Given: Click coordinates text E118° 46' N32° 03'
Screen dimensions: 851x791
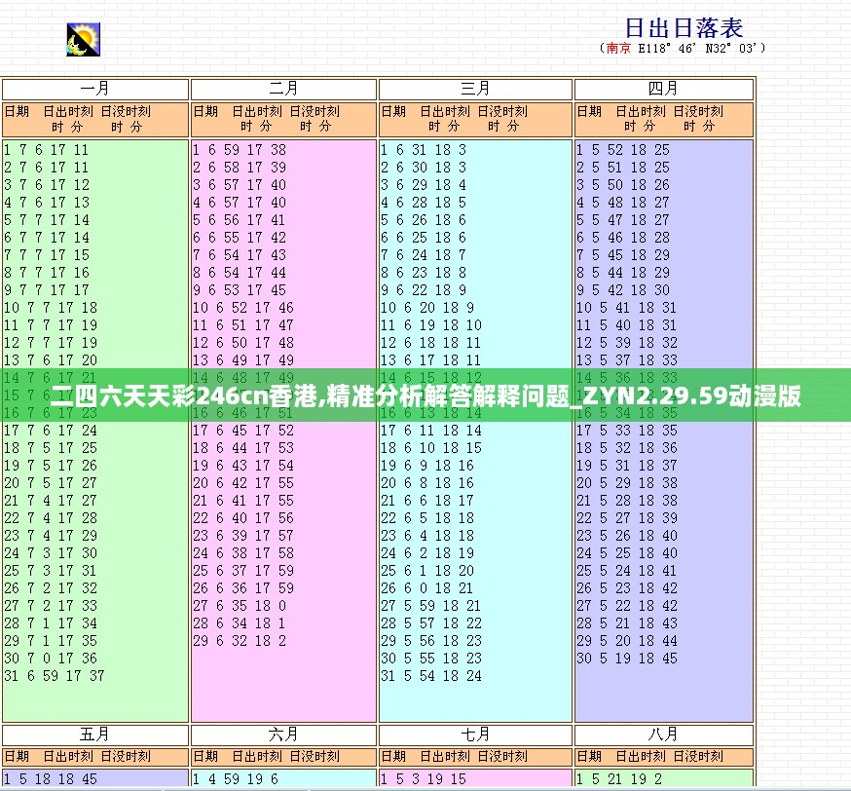Looking at the screenshot, I should [x=696, y=49].
